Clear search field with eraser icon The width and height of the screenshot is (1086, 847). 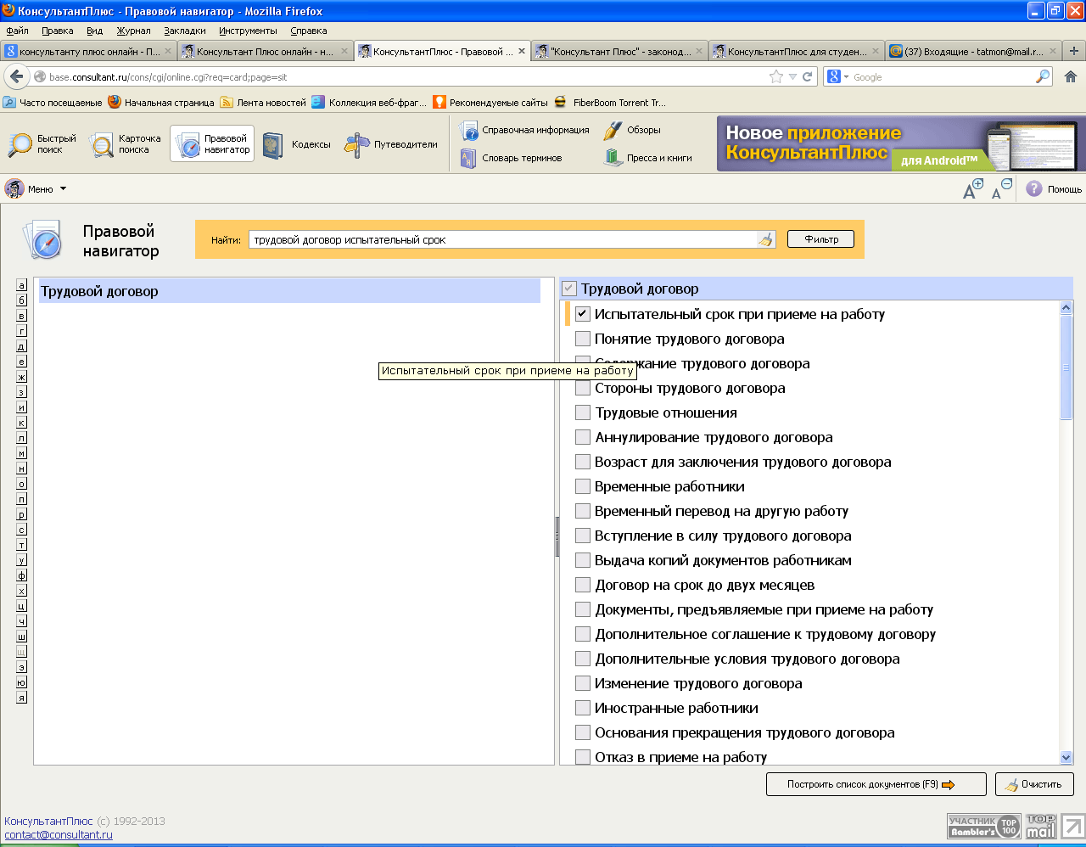[x=766, y=239]
